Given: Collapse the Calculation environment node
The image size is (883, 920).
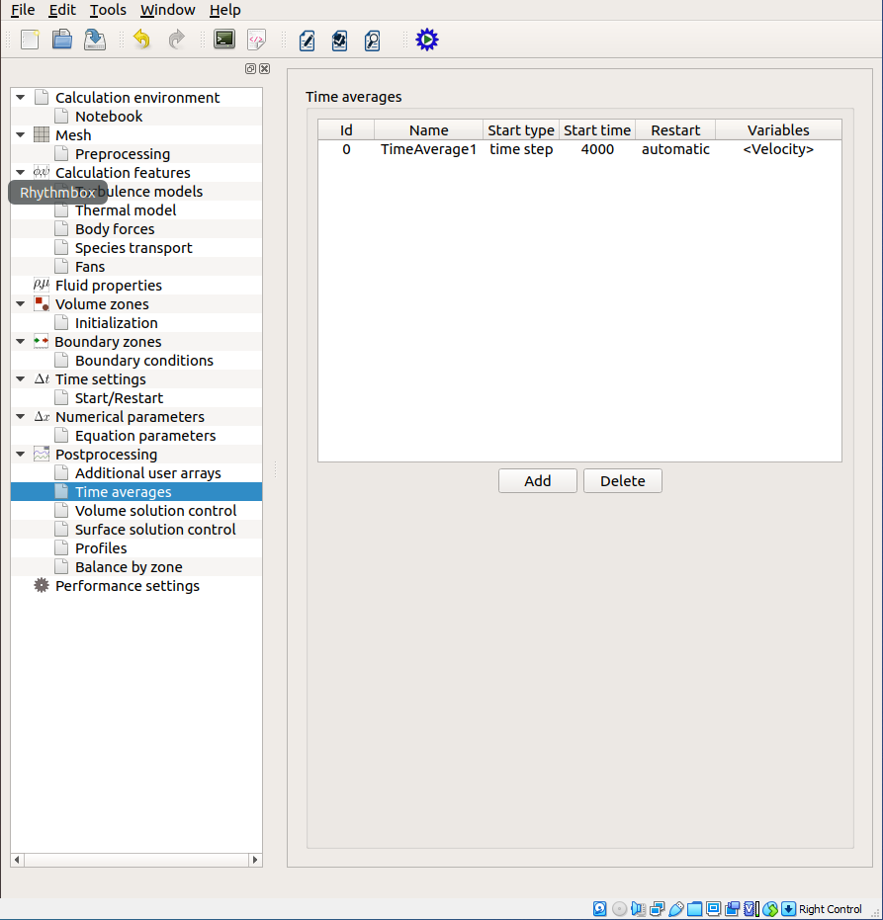Looking at the screenshot, I should pos(20,98).
